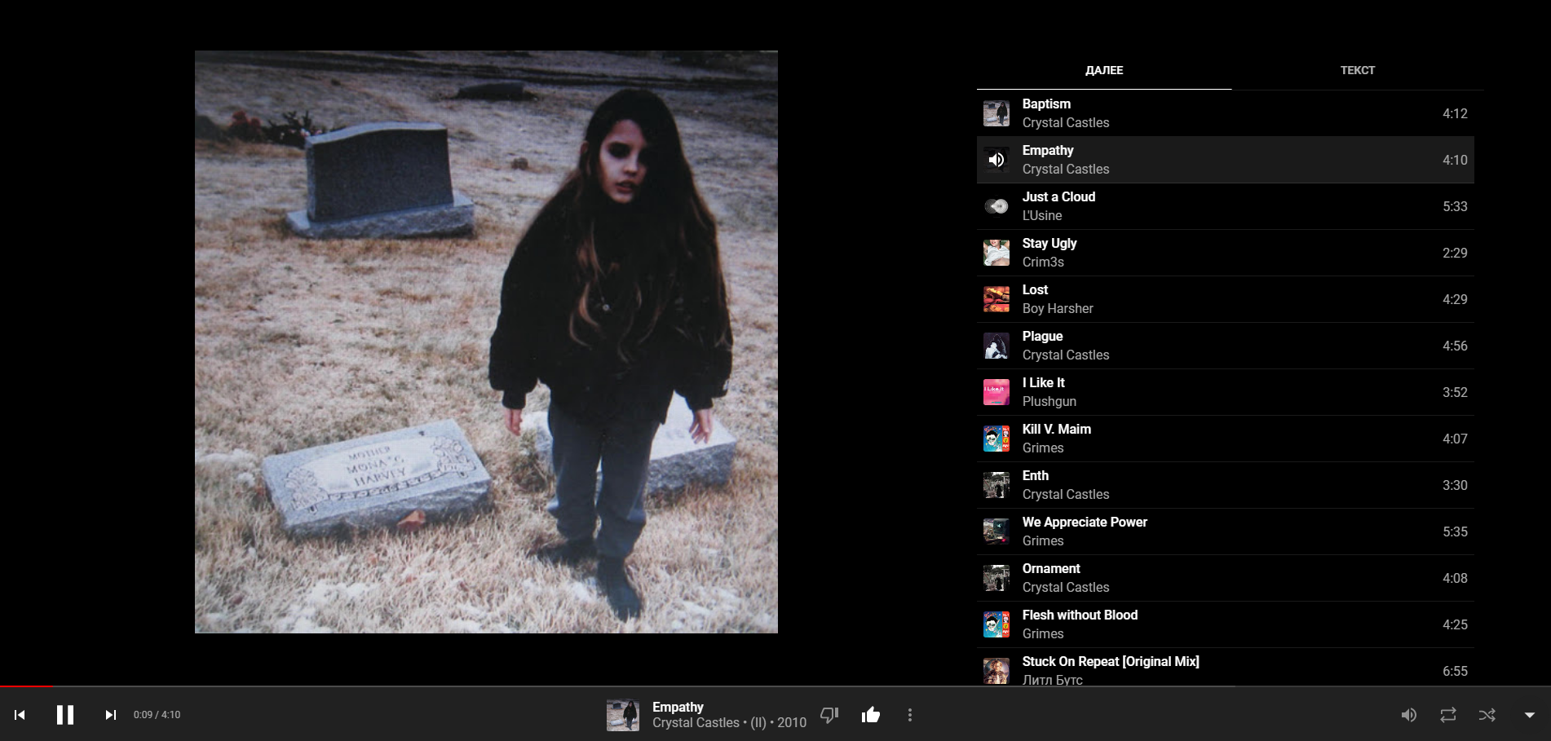The width and height of the screenshot is (1551, 741).
Task: Click the large album cover art
Action: pyautogui.click(x=486, y=342)
